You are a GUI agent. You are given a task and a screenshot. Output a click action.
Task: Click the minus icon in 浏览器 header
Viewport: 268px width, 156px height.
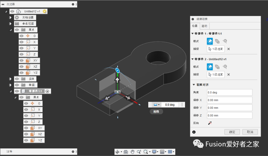click(x=73, y=4)
